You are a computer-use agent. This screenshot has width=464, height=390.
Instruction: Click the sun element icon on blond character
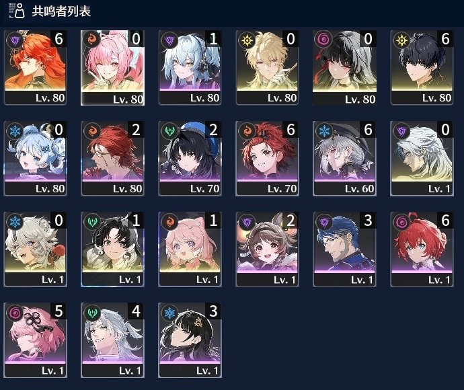(247, 40)
